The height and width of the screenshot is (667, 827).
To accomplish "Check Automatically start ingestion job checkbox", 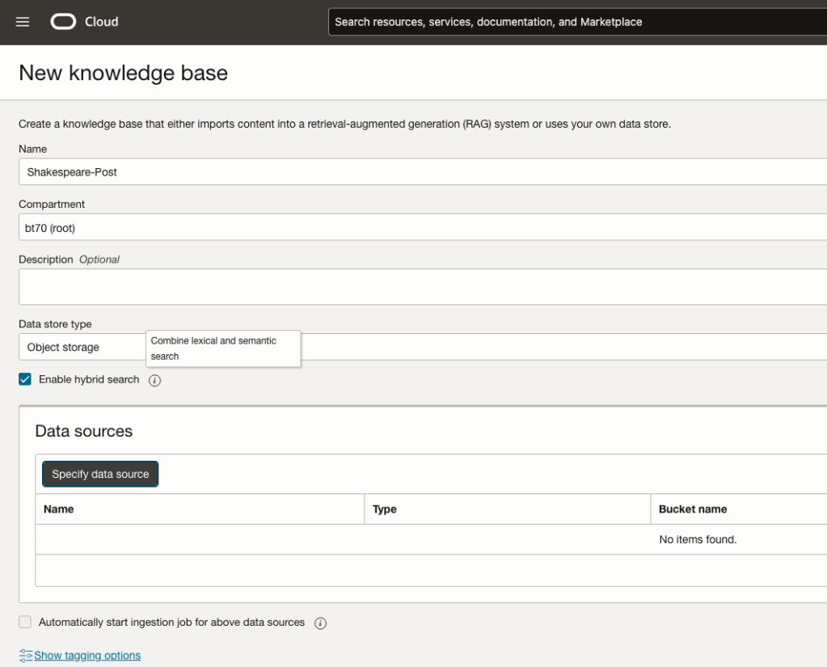I will (x=25, y=622).
